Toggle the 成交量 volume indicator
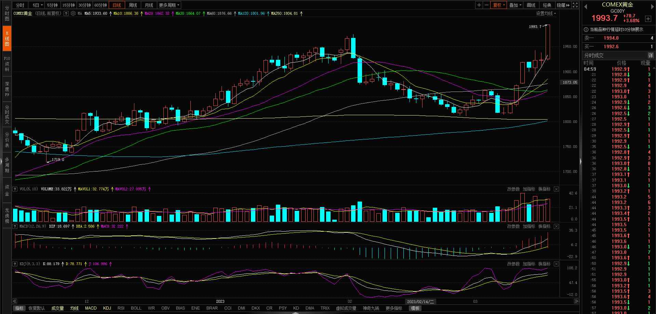Screen dimensions: 656x314 pyautogui.click(x=57, y=308)
